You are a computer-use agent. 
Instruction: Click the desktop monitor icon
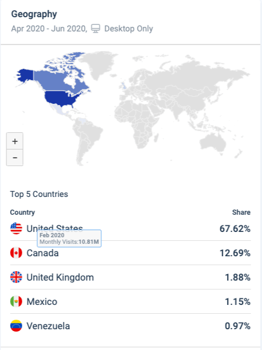(95, 28)
